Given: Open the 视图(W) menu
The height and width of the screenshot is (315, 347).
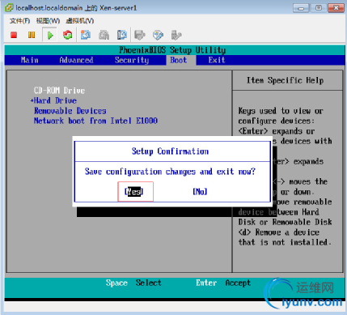Looking at the screenshot, I should tap(48, 21).
